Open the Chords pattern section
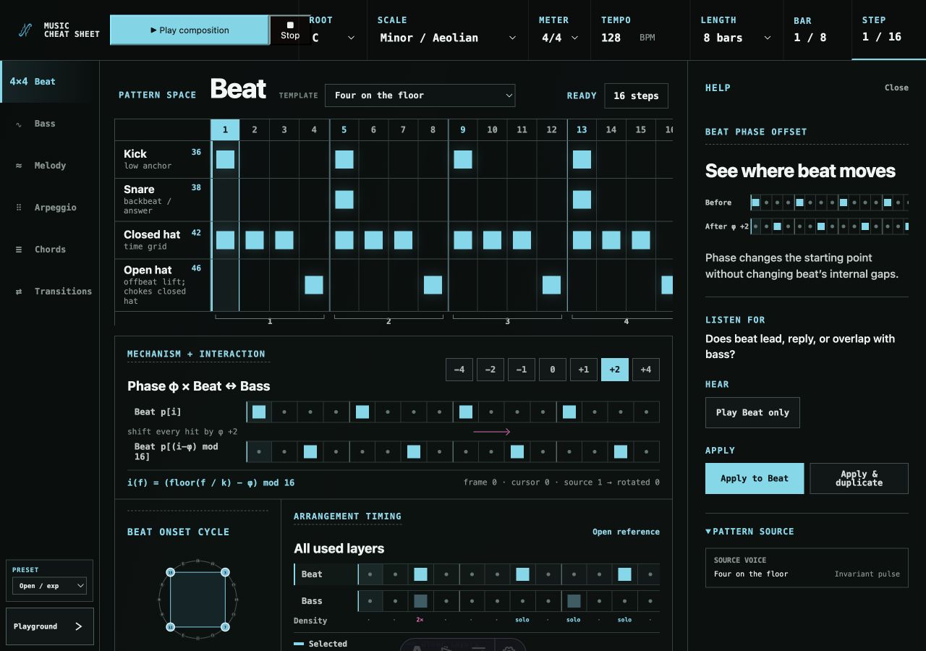Screen dimensions: 926x651 click(x=50, y=250)
